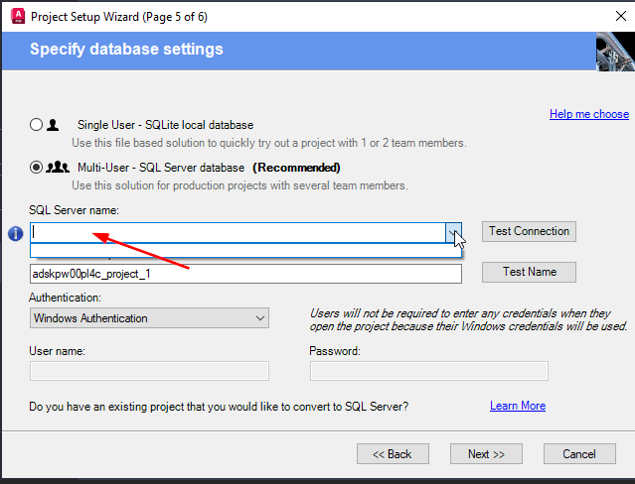Click the blue information icon beside server field
This screenshot has width=635, height=484.
coord(15,234)
